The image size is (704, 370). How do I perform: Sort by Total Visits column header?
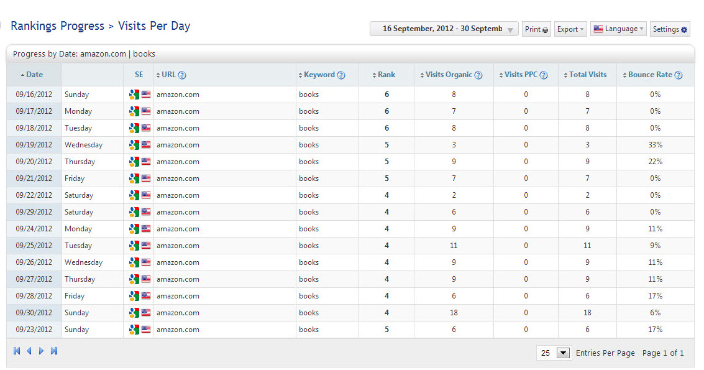(x=587, y=75)
